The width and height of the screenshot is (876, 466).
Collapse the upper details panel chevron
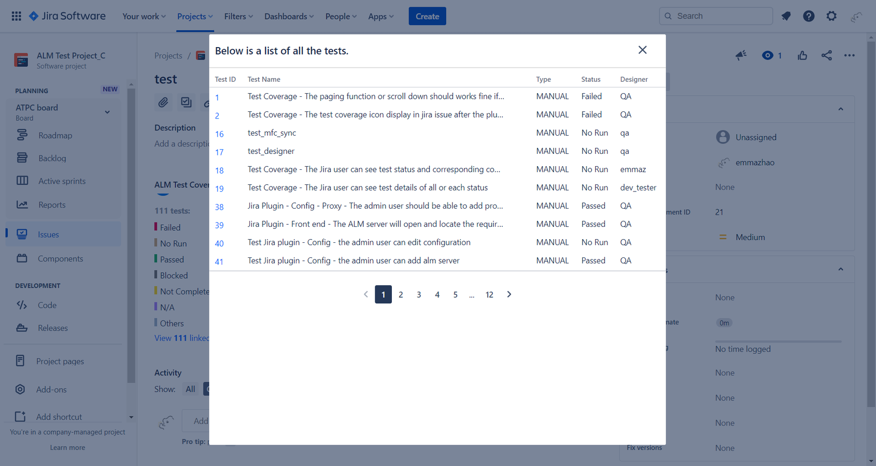point(841,109)
